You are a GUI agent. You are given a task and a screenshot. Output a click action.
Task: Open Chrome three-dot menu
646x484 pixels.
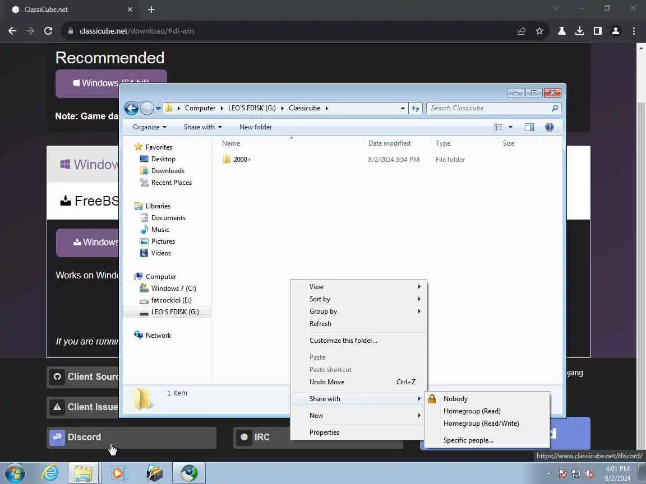click(x=634, y=31)
